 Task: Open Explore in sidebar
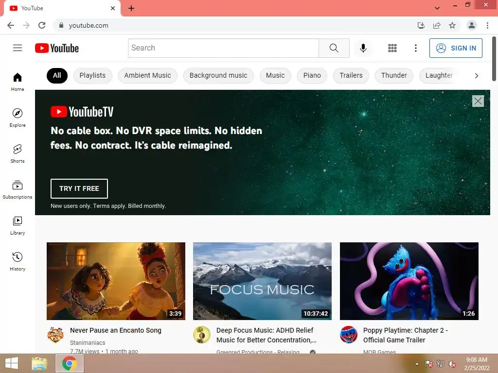pos(18,118)
